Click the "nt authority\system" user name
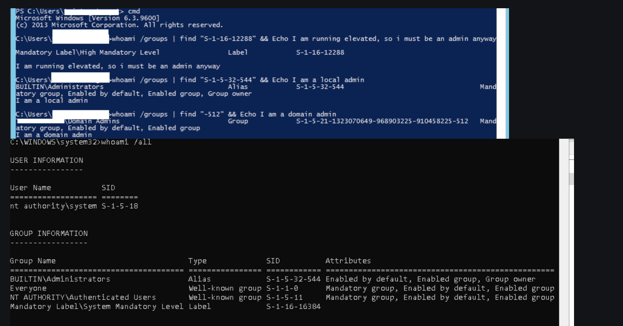Screen dimensions: 623x326 [x=54, y=206]
